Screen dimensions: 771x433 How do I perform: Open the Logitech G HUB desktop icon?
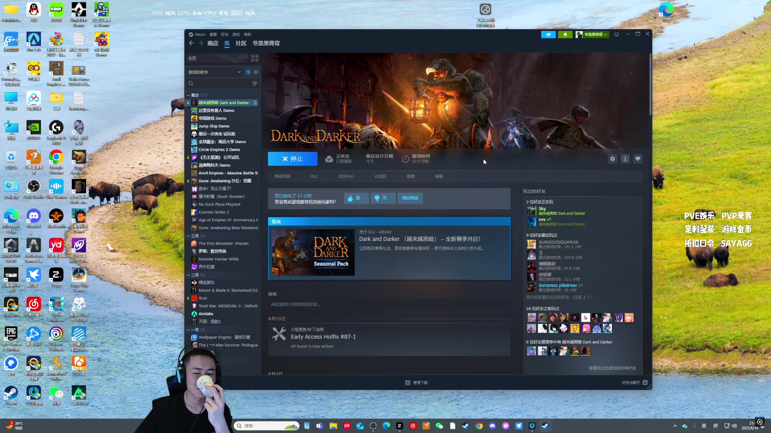click(x=56, y=133)
